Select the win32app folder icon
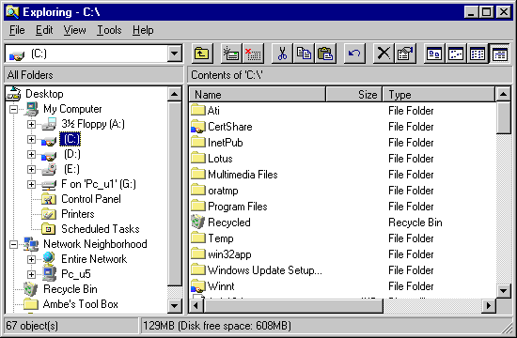Screen dimensions: 517x338 (198, 254)
